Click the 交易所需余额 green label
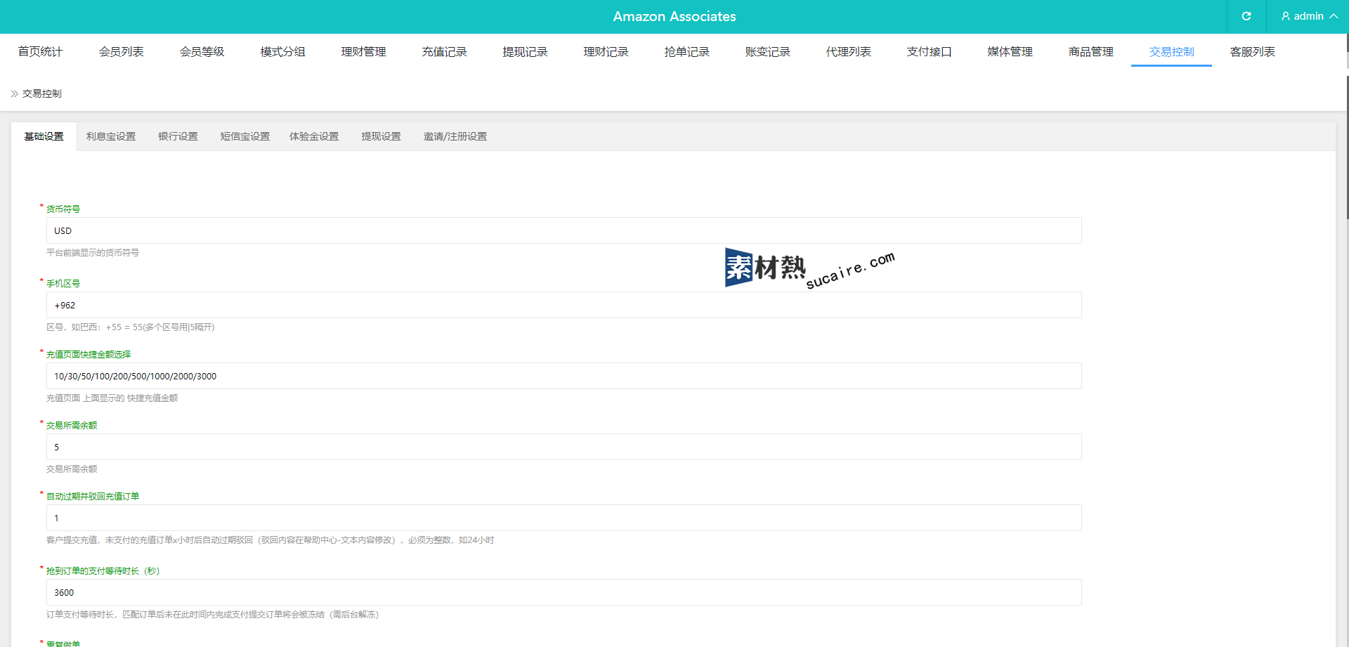Screen dimensions: 1349x647 [x=72, y=425]
